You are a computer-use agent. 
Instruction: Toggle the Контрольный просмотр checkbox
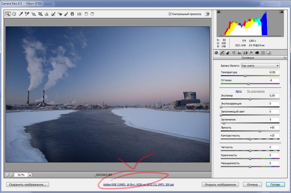point(170,14)
